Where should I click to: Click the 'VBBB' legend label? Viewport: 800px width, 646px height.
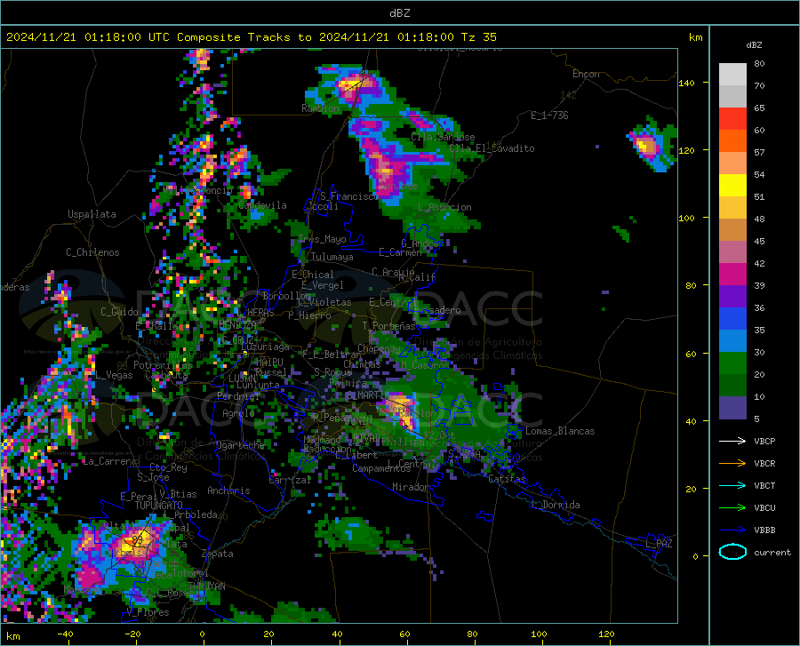764,530
